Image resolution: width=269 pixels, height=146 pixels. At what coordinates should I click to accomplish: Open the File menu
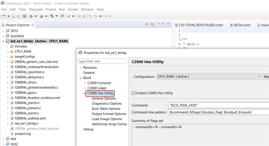coord(4,9)
